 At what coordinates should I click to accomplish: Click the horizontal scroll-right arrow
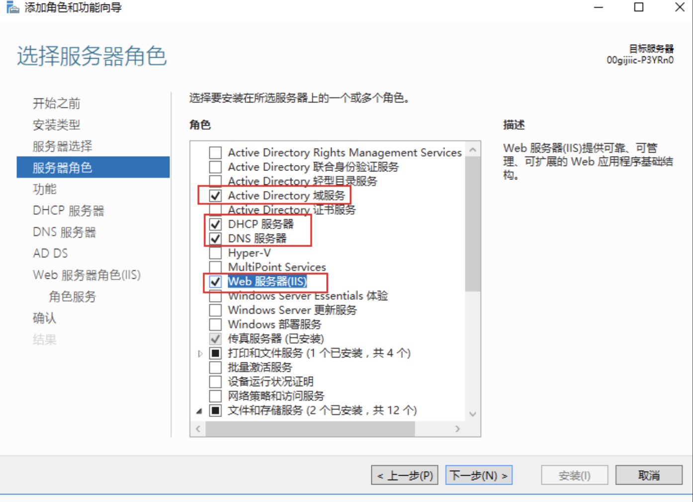point(457,428)
